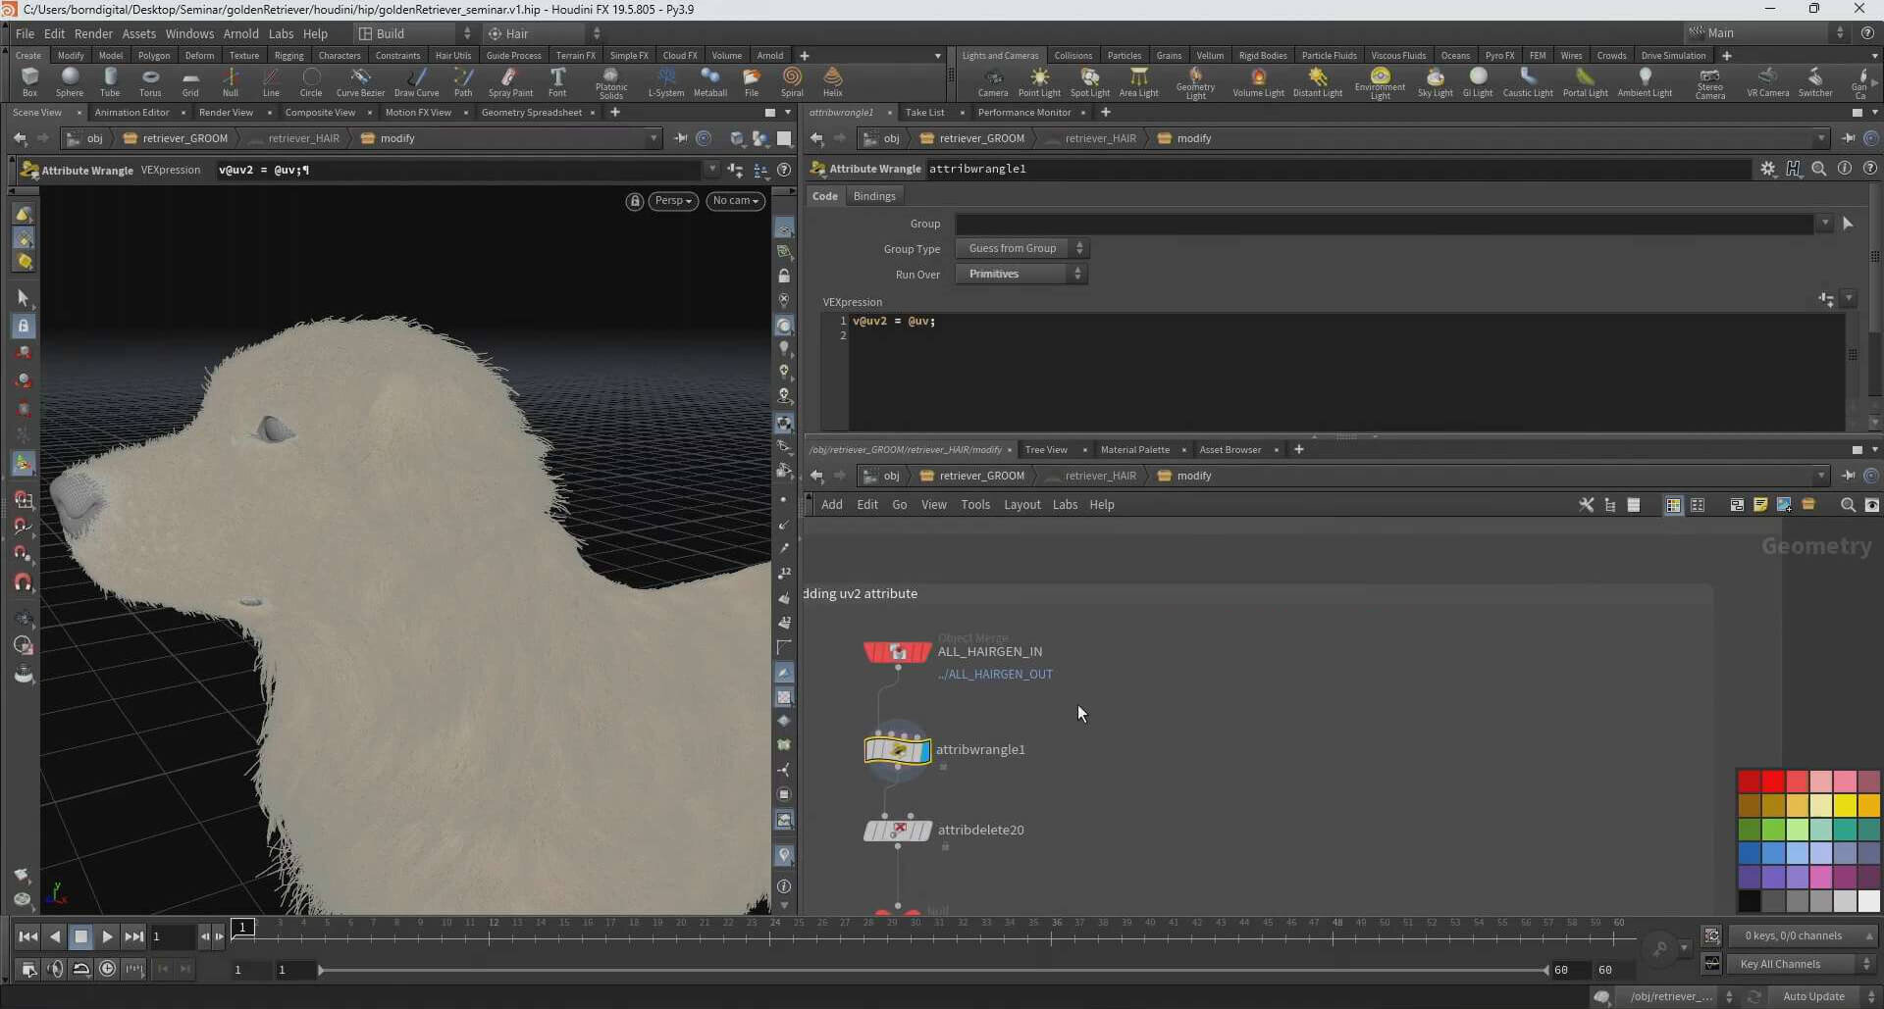Open the Windows menu

[x=189, y=33]
